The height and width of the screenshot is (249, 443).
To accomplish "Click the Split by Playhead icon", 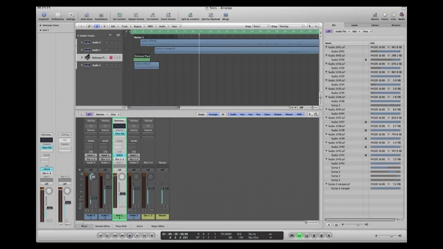I will (x=211, y=15).
